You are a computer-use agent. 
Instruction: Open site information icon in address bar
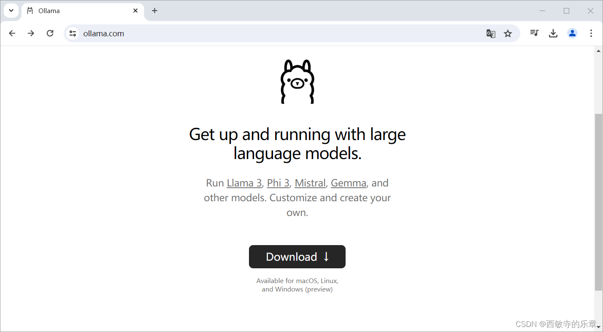click(73, 33)
